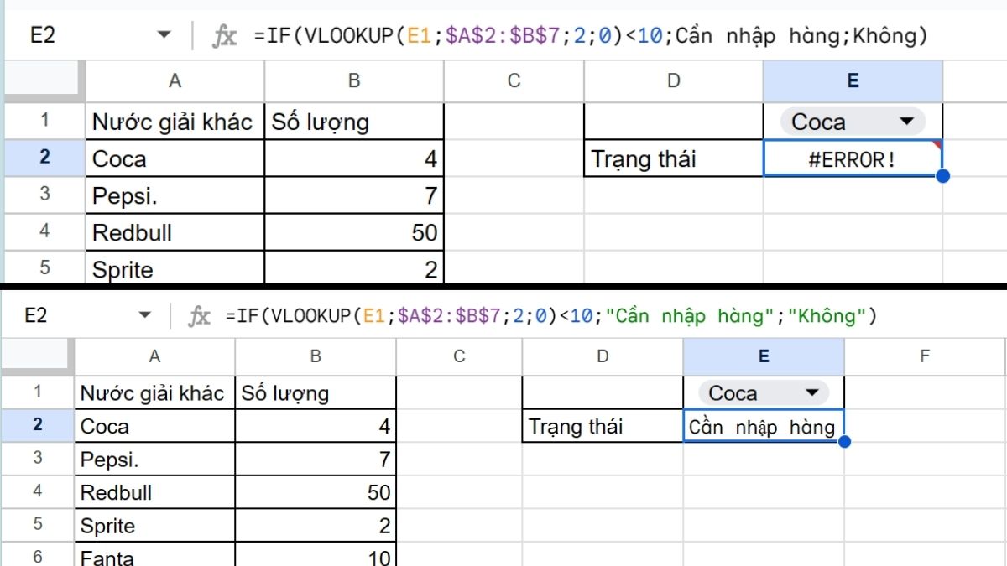Open the name box dropdown in top sheet

click(164, 36)
